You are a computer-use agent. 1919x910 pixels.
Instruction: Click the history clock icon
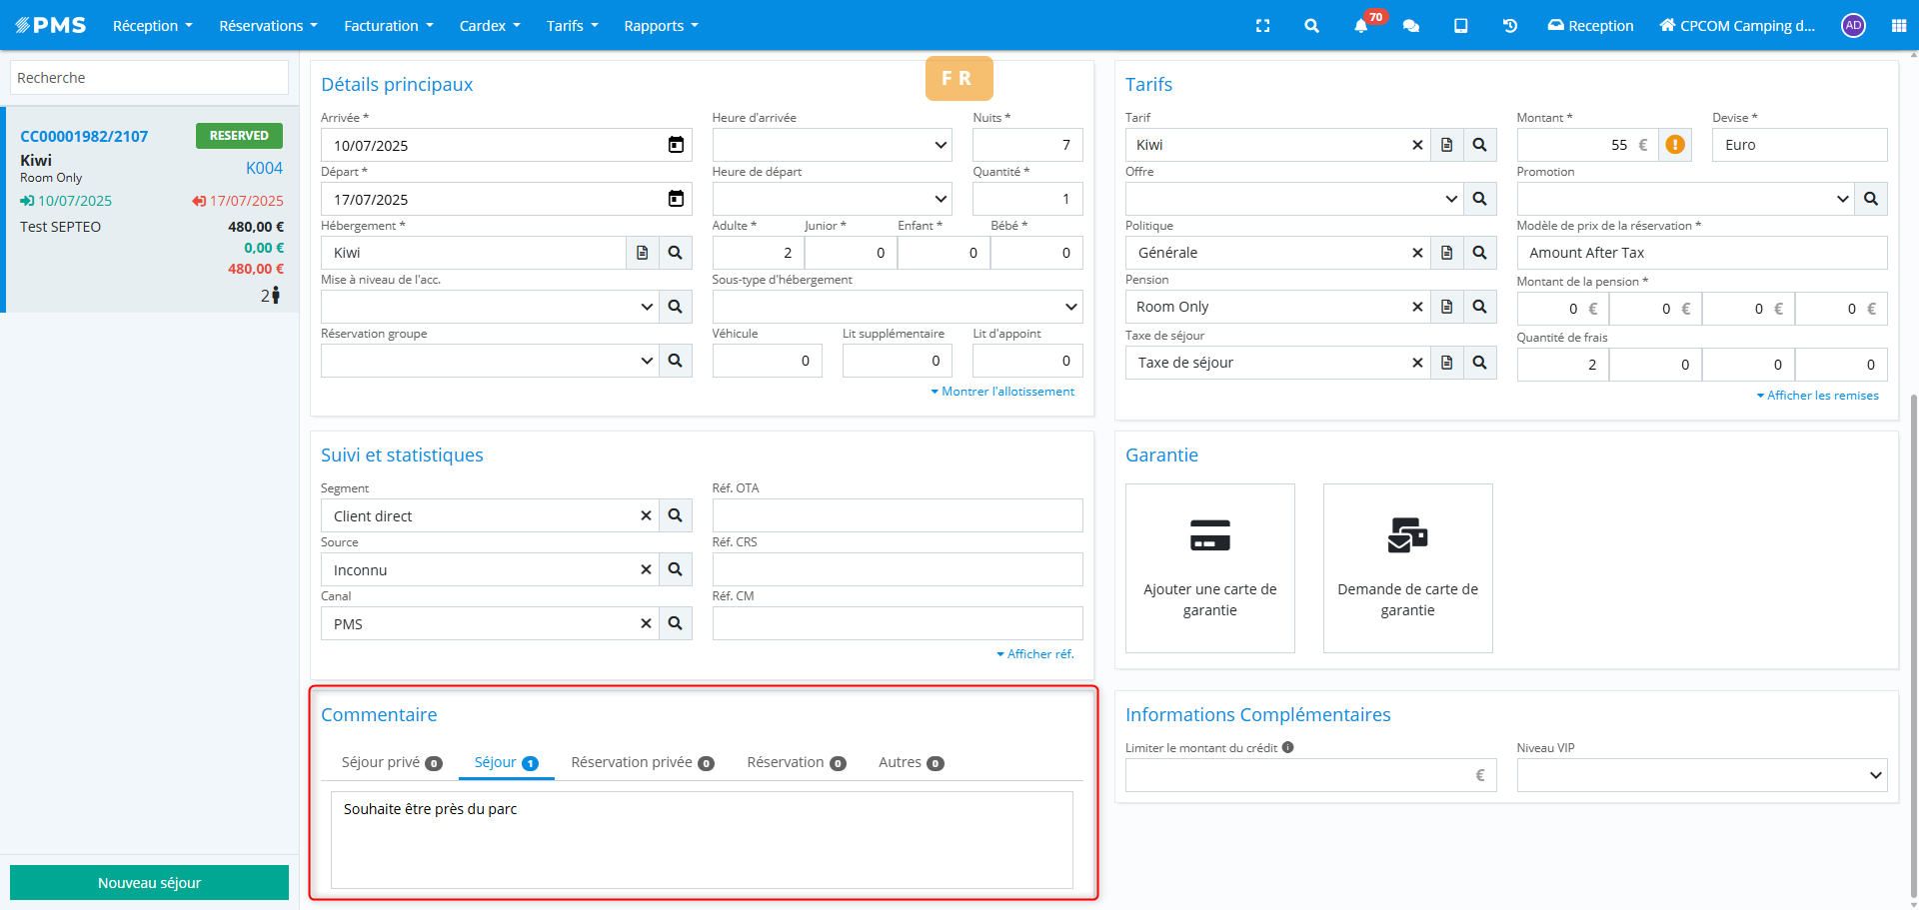(1509, 26)
